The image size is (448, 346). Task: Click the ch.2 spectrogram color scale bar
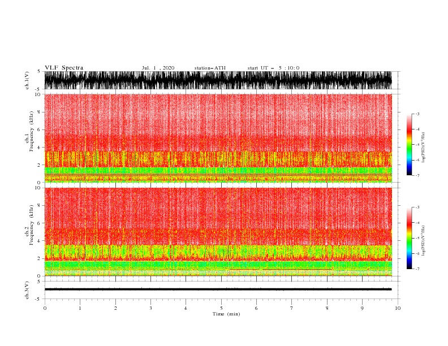point(409,238)
